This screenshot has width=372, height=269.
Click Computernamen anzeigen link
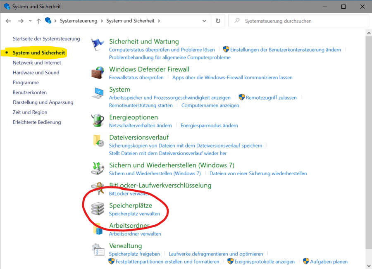point(210,105)
